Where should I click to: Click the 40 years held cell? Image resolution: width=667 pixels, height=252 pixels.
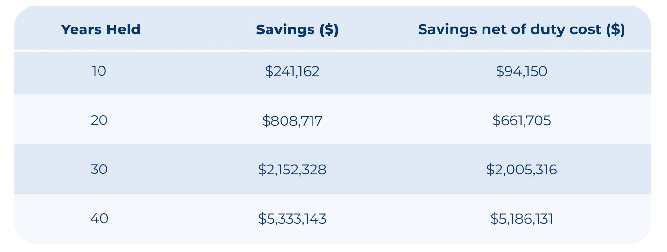tap(99, 218)
